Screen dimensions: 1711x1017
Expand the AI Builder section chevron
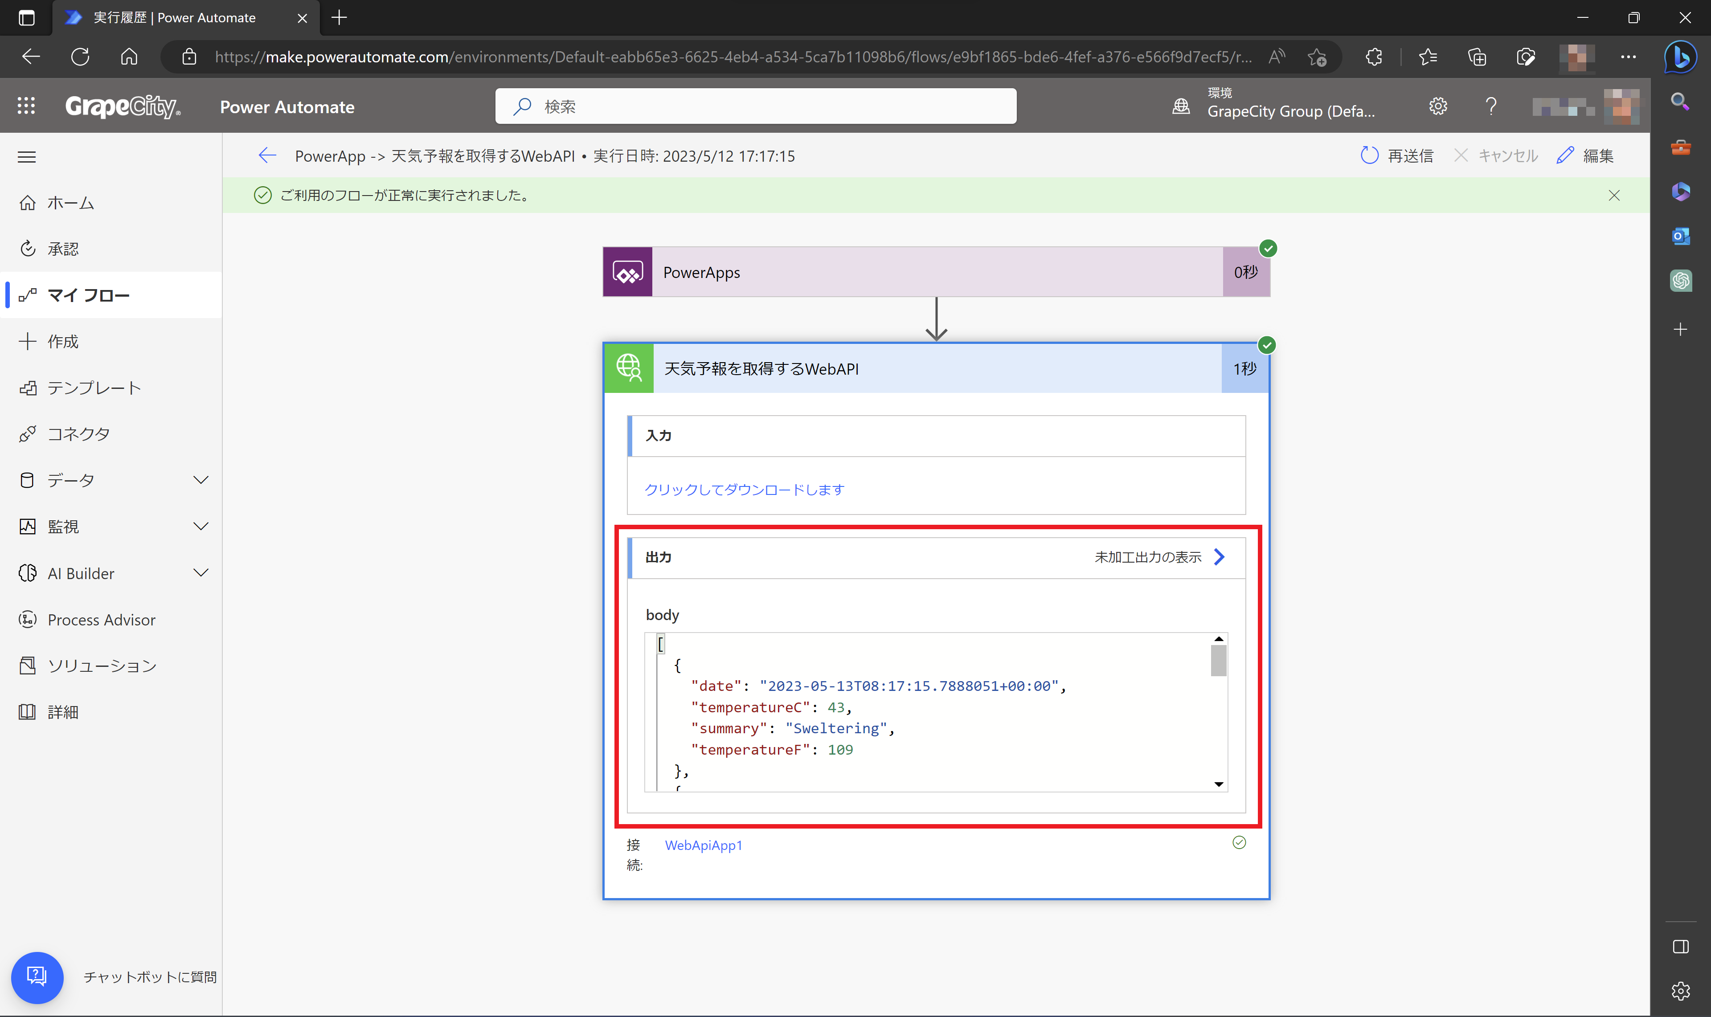coord(201,573)
